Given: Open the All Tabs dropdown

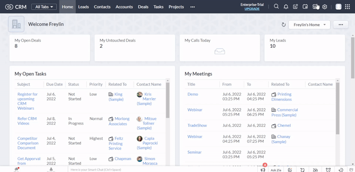Looking at the screenshot, I should pos(44,7).
